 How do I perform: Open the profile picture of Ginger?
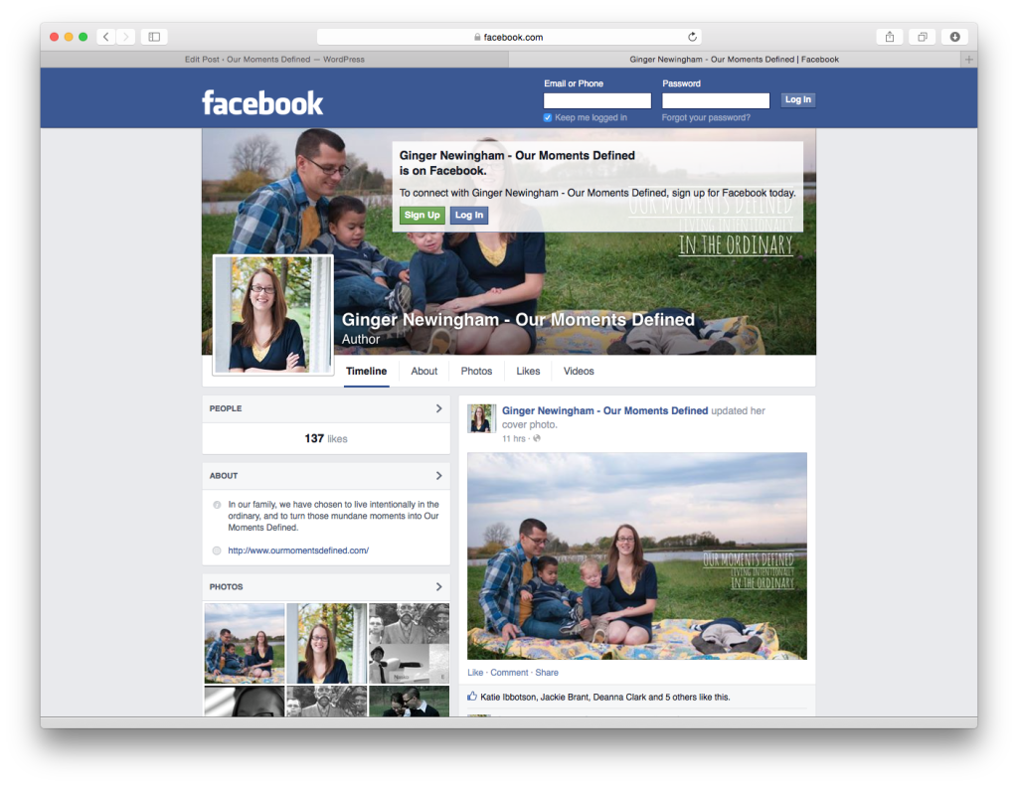point(272,315)
